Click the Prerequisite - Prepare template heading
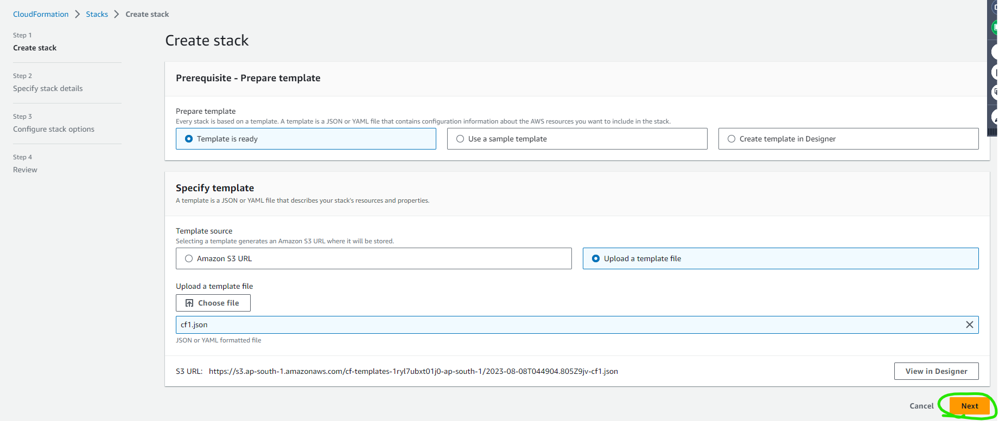 tap(248, 78)
